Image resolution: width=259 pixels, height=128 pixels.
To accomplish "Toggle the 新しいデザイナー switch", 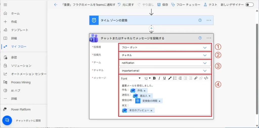I will click(249, 5).
